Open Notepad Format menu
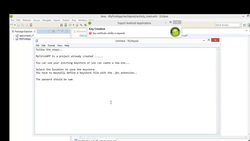 tap(51, 45)
